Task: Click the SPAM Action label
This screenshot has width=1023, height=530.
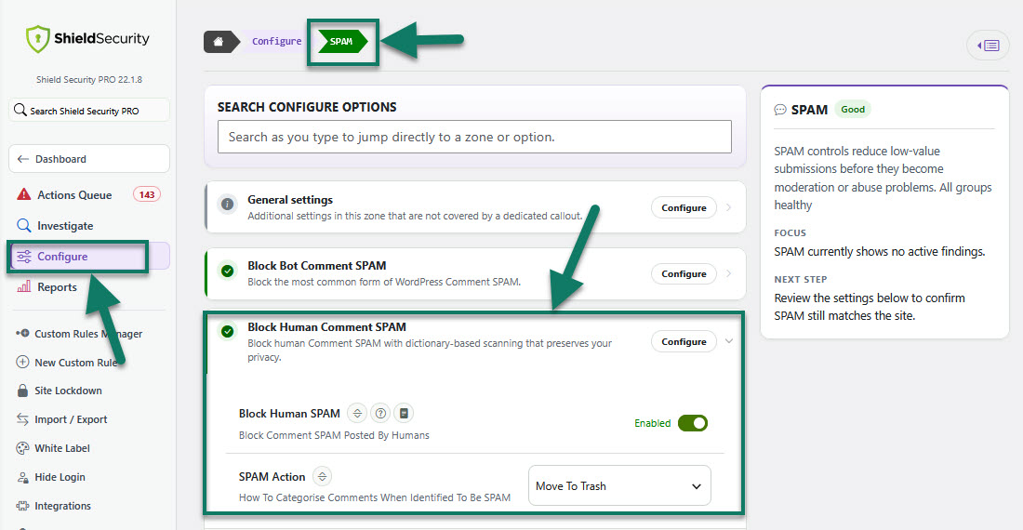Action: click(272, 477)
